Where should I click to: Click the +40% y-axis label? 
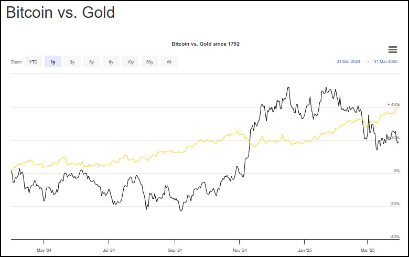coord(393,104)
